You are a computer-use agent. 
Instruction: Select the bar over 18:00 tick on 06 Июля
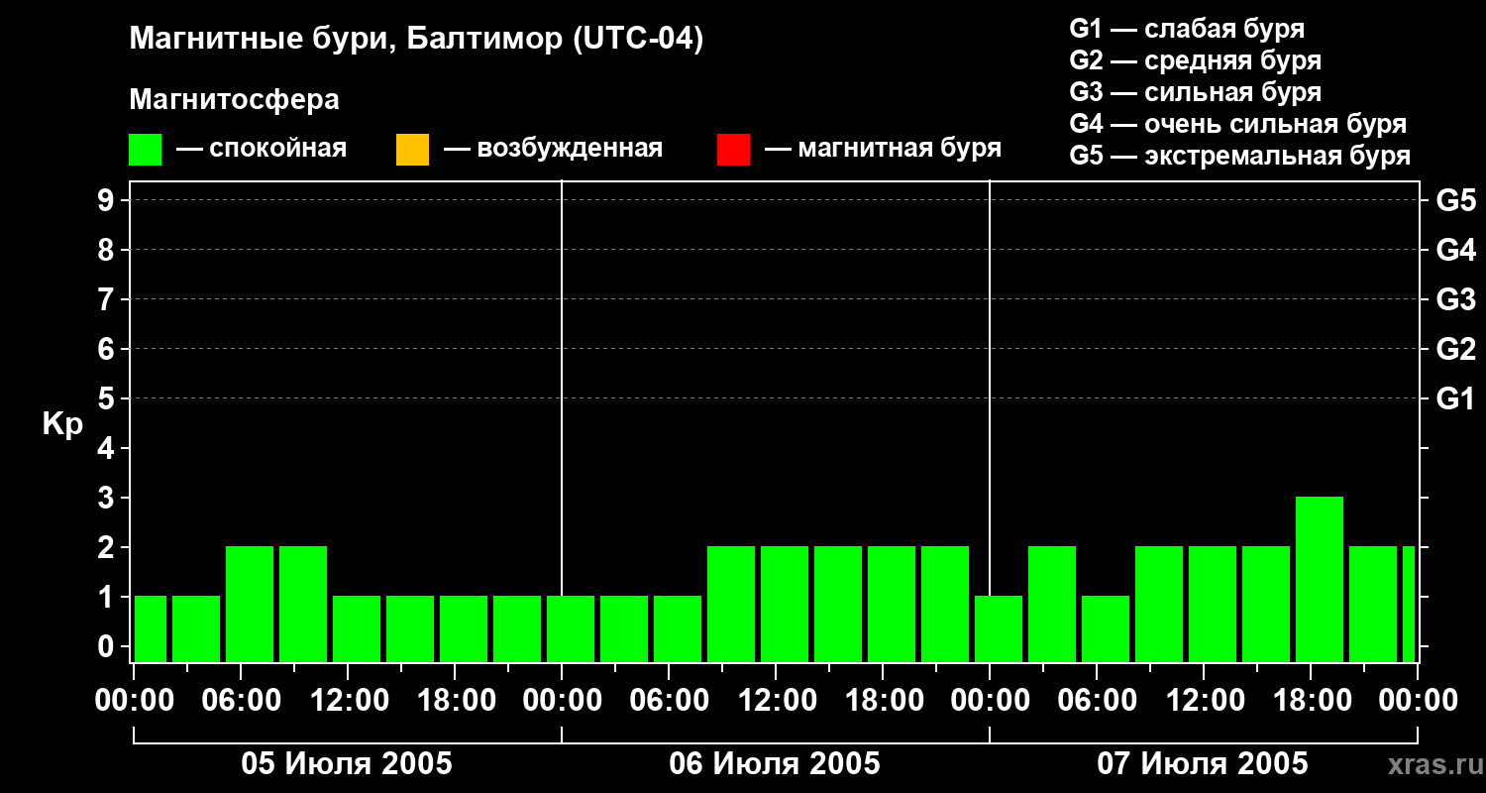pyautogui.click(x=892, y=604)
